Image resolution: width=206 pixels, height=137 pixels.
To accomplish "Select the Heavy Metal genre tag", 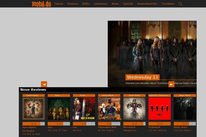I will [109, 96].
